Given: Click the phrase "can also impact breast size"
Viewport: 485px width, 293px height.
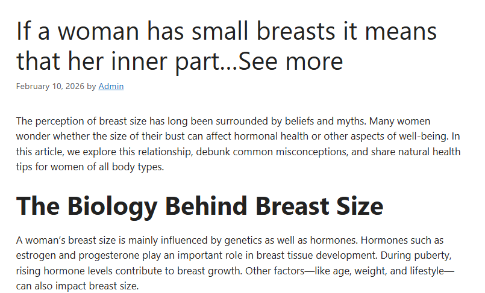Looking at the screenshot, I should tap(77, 286).
